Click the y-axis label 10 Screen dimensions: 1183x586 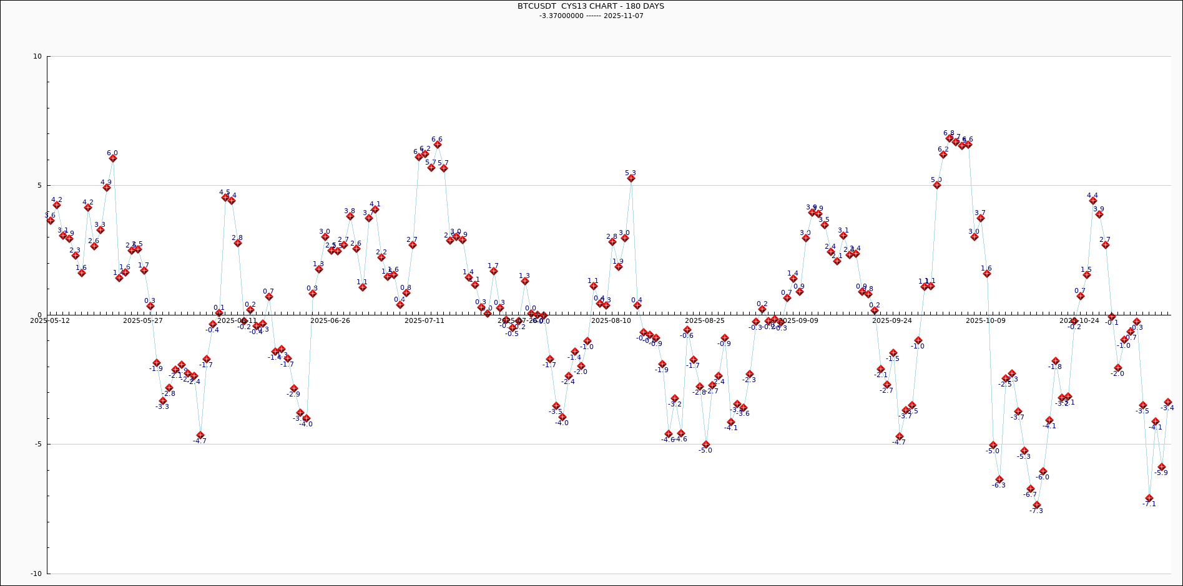[37, 57]
